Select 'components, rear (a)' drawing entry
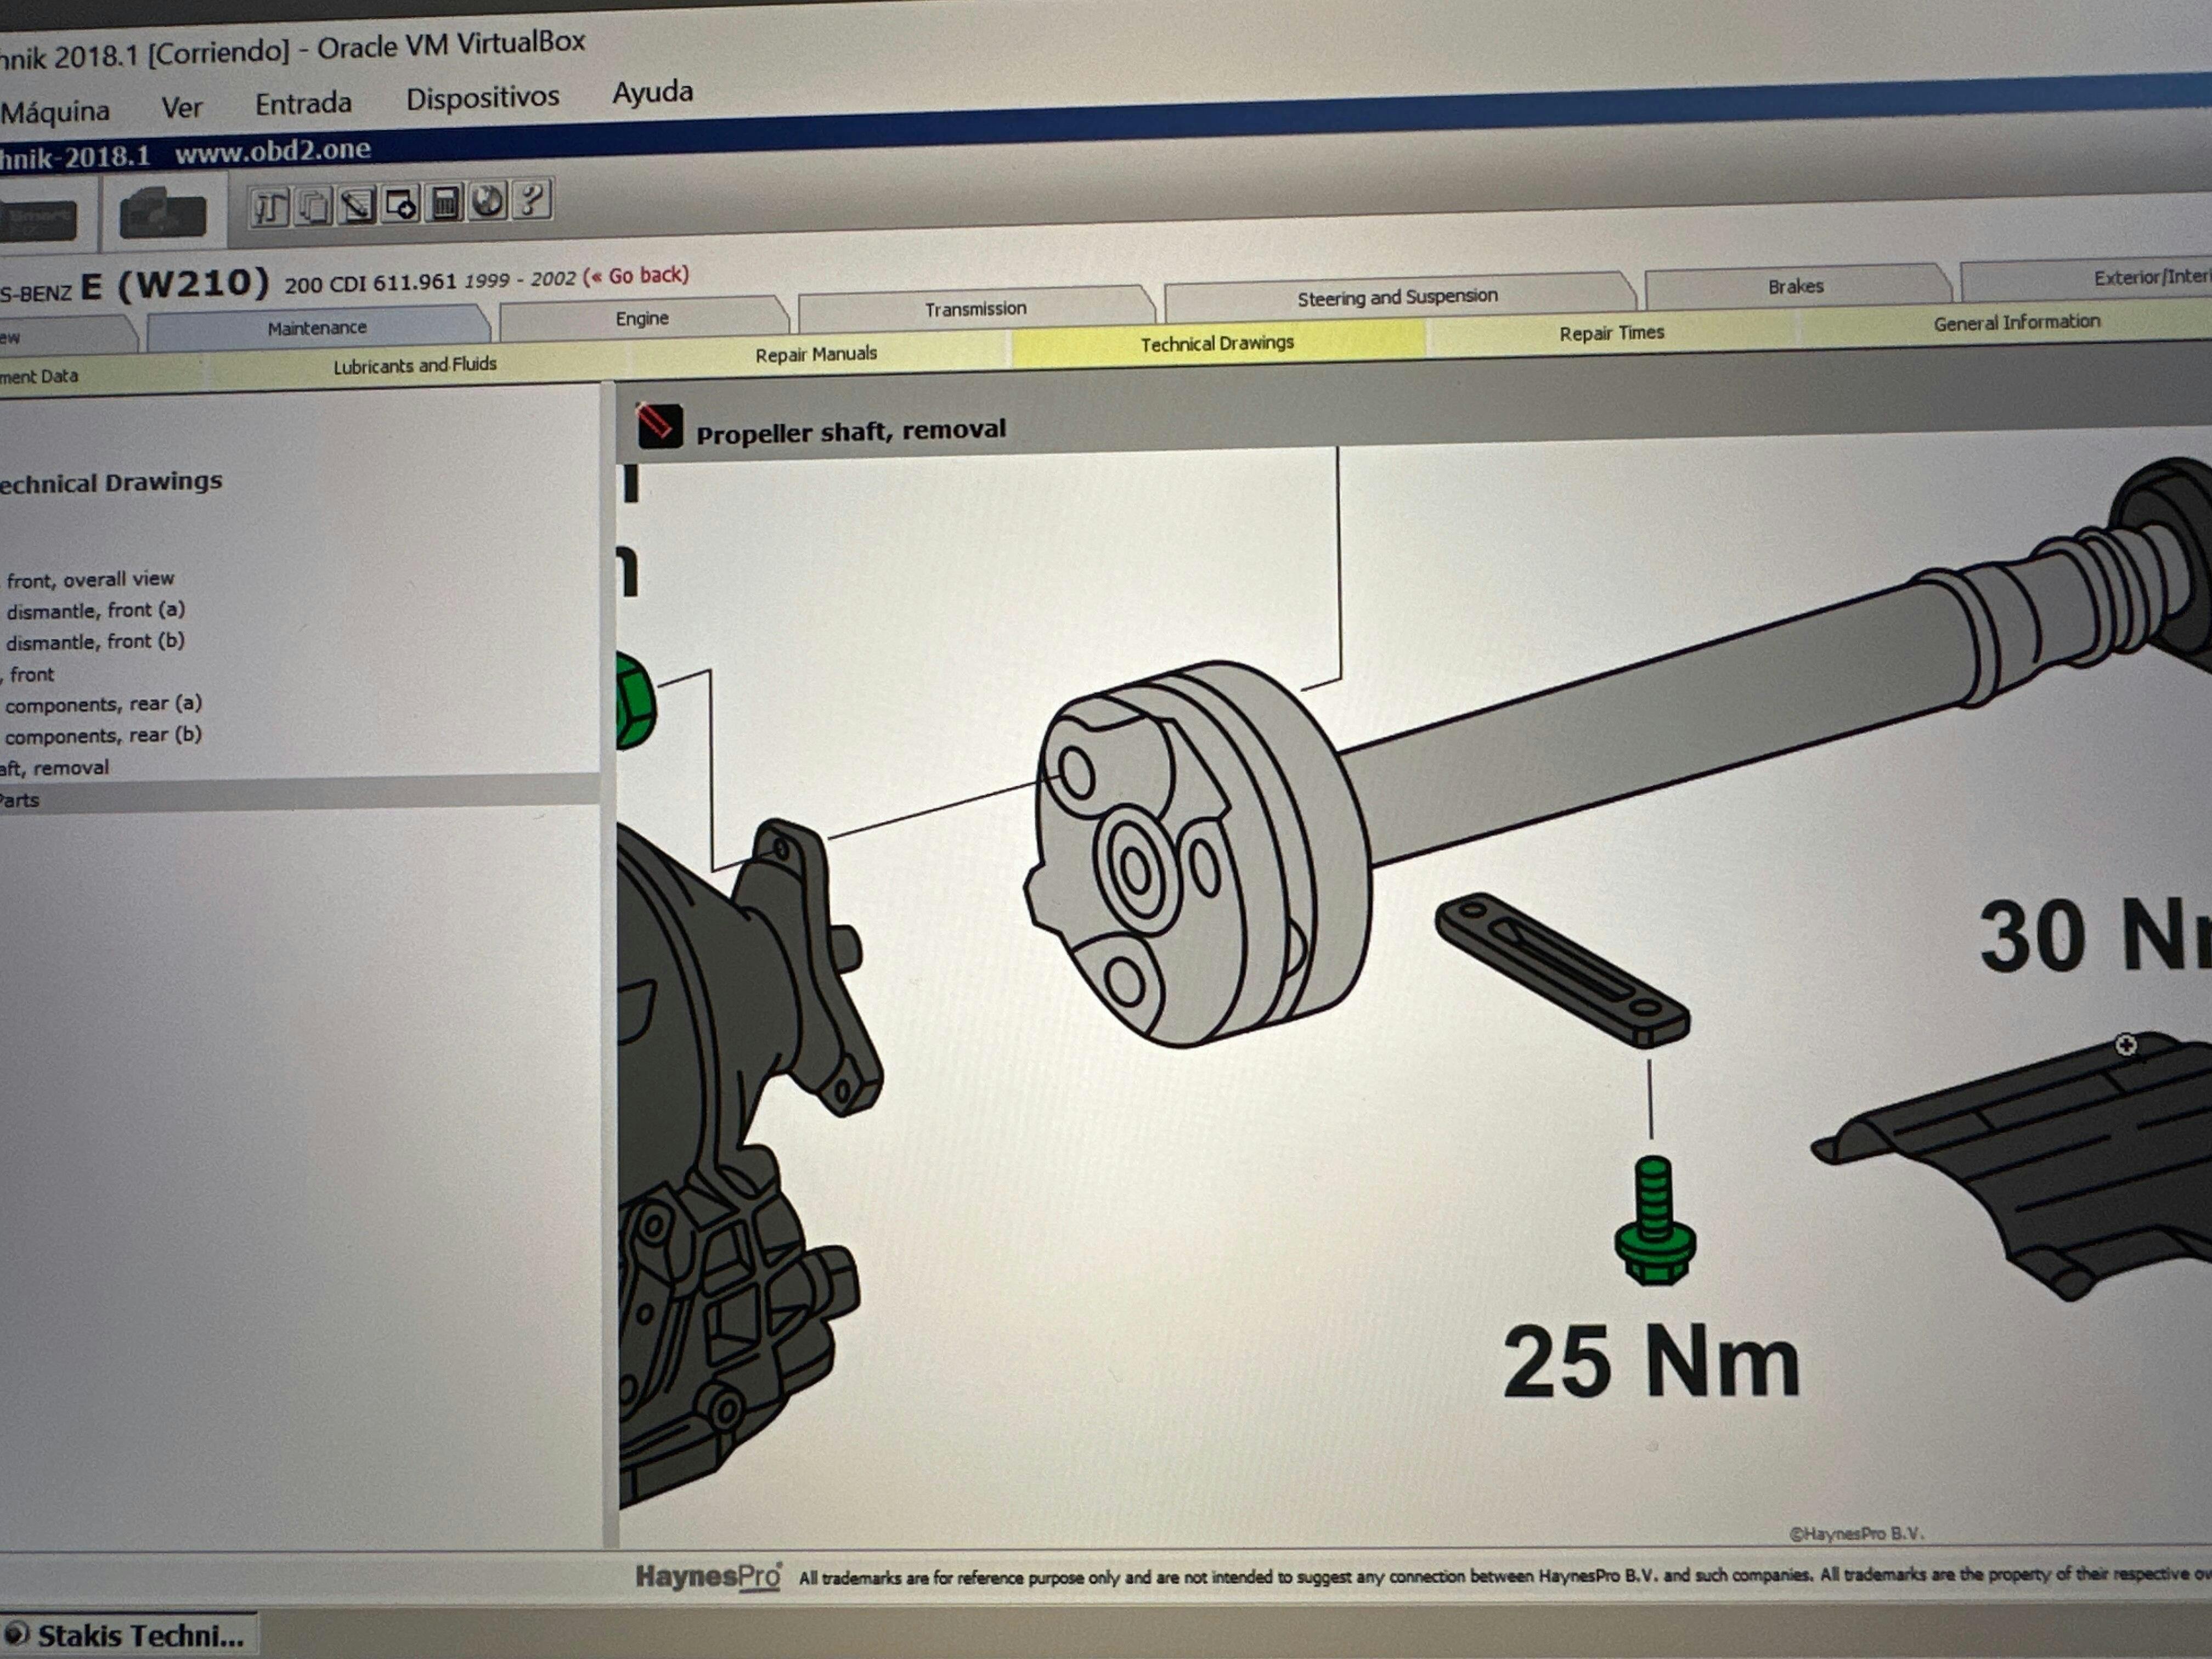This screenshot has height=1659, width=2212. click(103, 704)
